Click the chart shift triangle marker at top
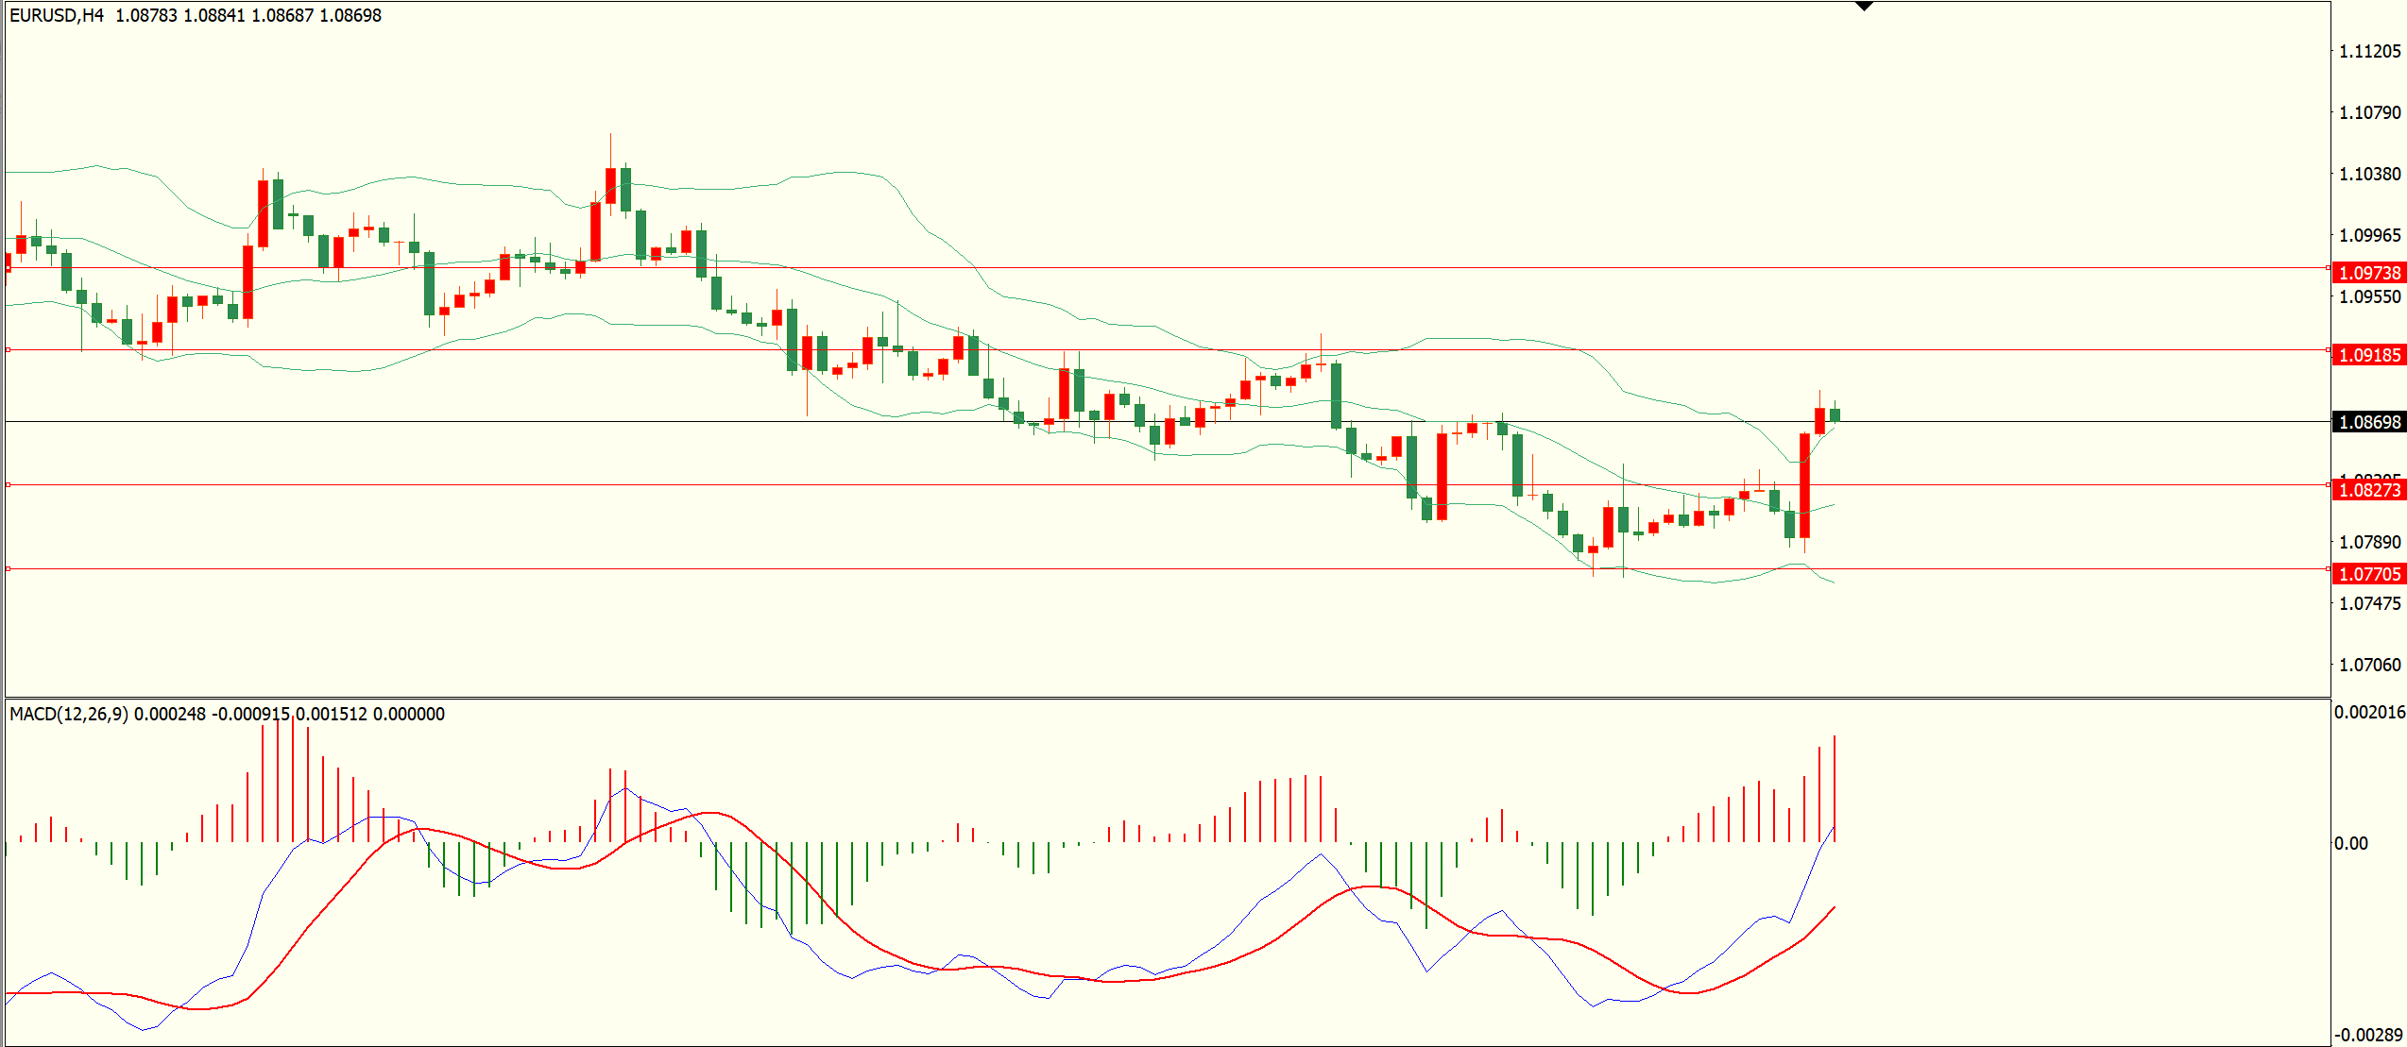 coord(1864,7)
